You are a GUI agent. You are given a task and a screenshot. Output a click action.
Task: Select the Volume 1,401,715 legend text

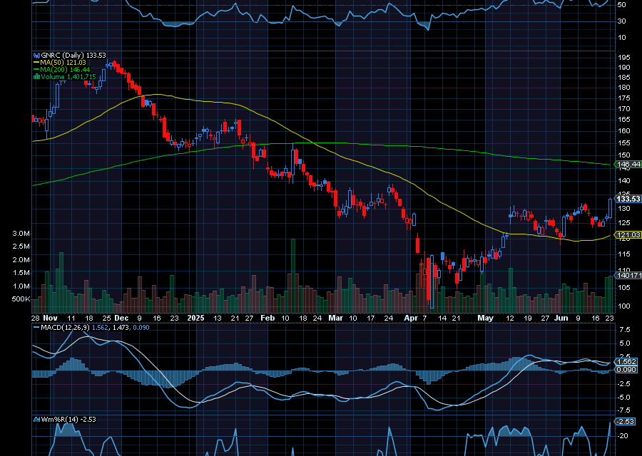point(69,77)
